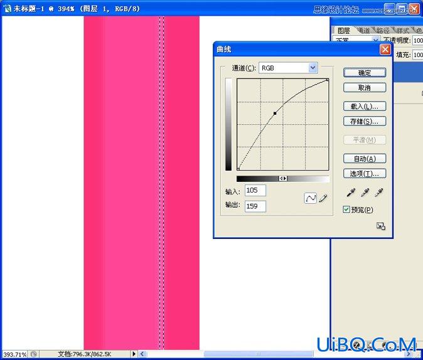
Task: Select the curve's top-right endpoint
Action: pos(327,80)
